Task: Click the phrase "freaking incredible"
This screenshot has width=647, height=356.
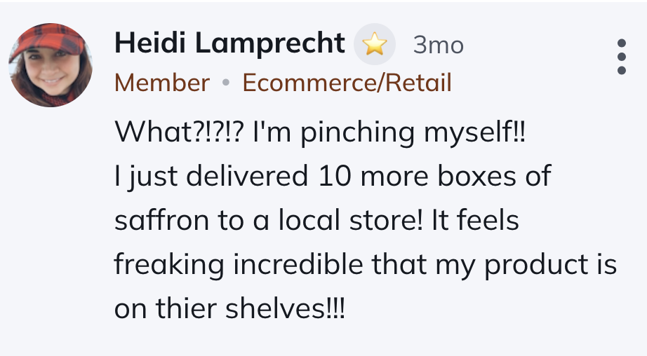Action: (x=239, y=263)
